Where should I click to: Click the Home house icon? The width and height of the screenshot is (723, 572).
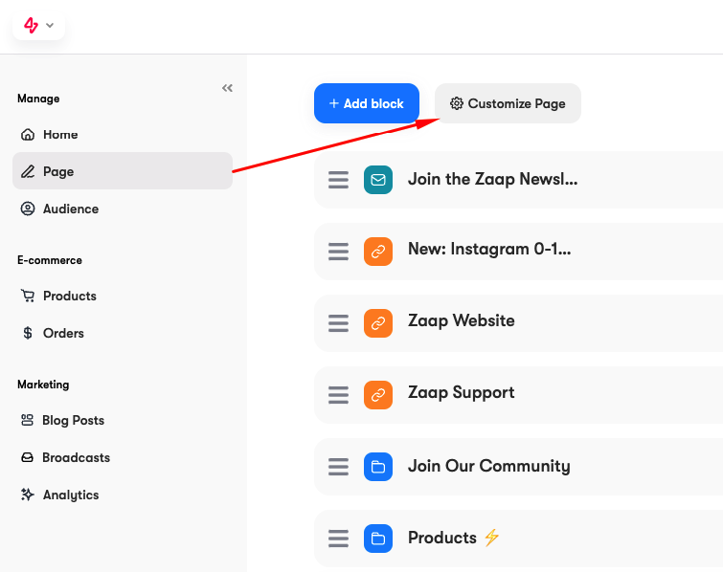(28, 135)
